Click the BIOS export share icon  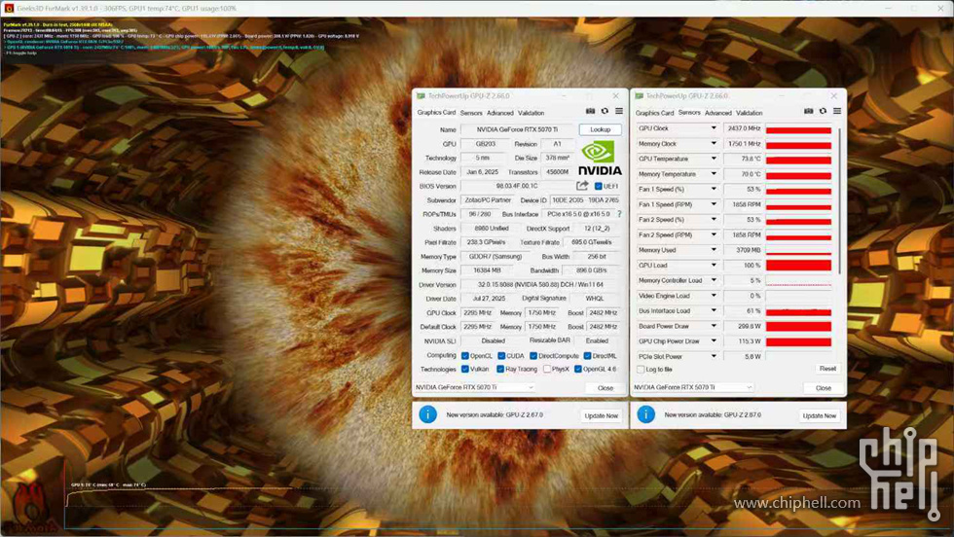582,186
